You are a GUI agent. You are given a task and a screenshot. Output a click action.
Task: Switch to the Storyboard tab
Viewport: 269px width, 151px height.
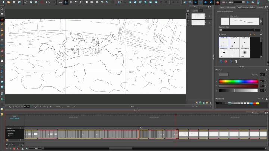click(x=231, y=7)
